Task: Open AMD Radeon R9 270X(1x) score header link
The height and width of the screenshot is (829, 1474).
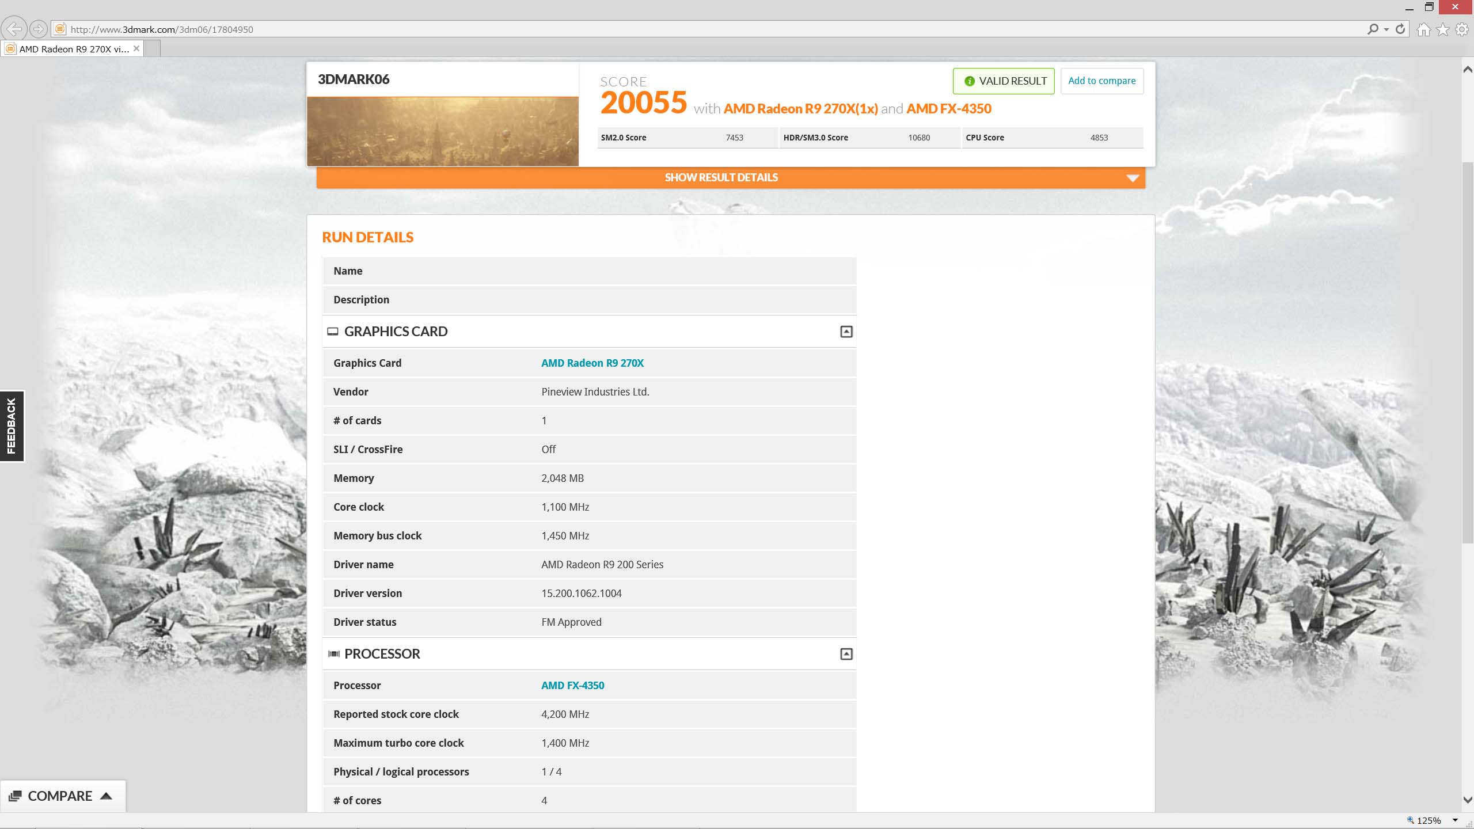Action: (x=800, y=109)
